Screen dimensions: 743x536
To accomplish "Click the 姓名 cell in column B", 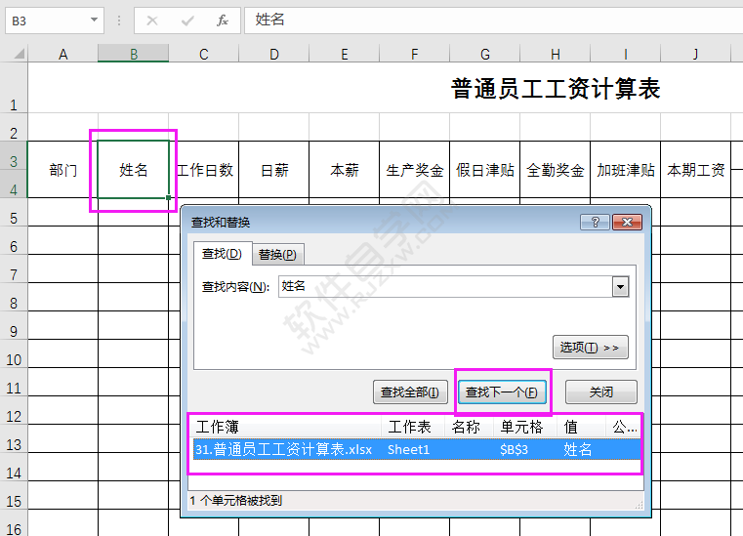I will tap(134, 170).
